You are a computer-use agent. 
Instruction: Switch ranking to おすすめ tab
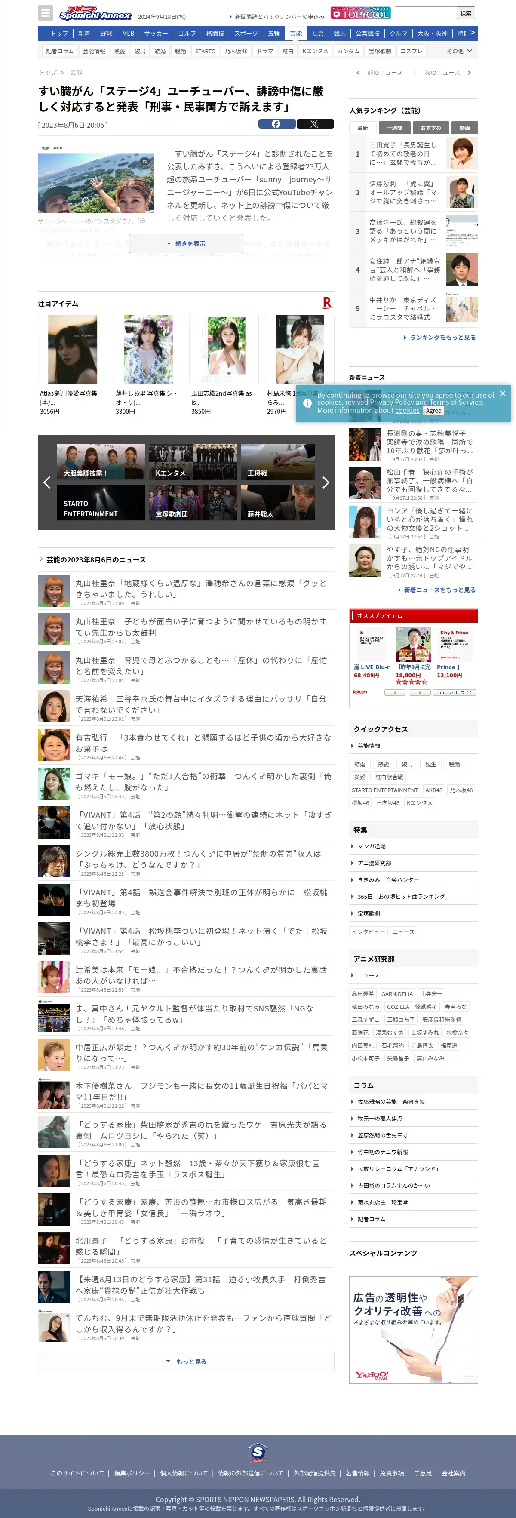[x=430, y=128]
